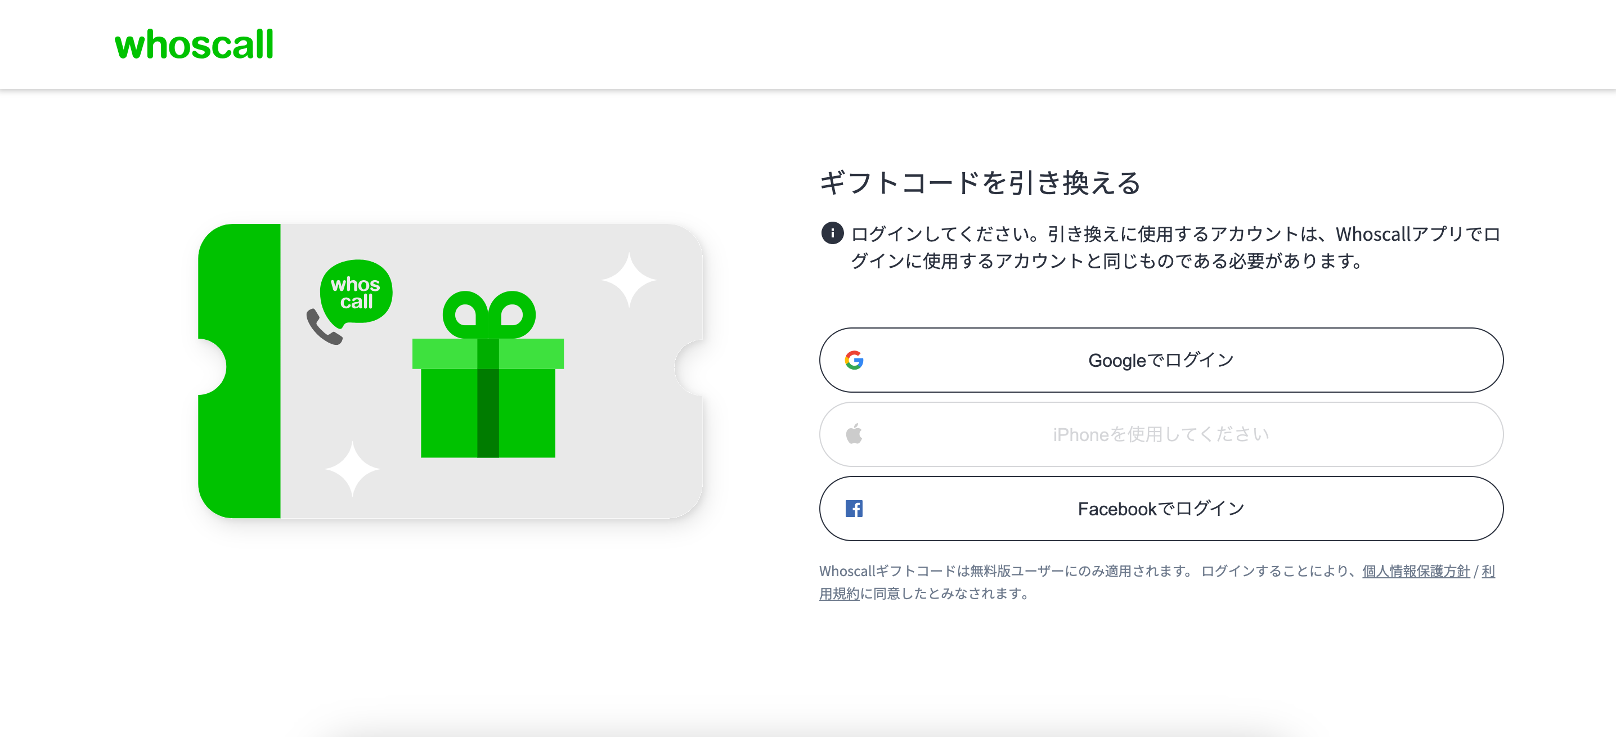
Task: Log in with the Googleでログイン button
Action: click(x=1161, y=360)
